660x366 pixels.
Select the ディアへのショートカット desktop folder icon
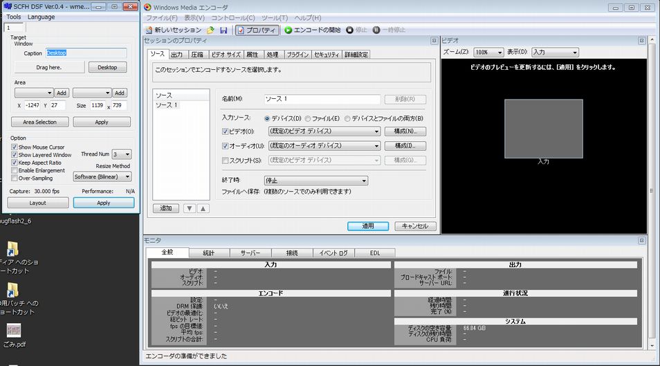pyautogui.click(x=12, y=249)
